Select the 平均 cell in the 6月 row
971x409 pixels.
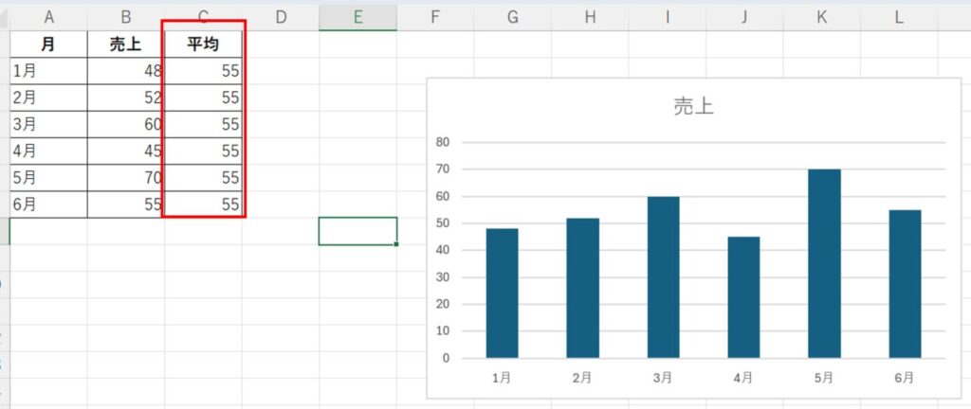(203, 204)
